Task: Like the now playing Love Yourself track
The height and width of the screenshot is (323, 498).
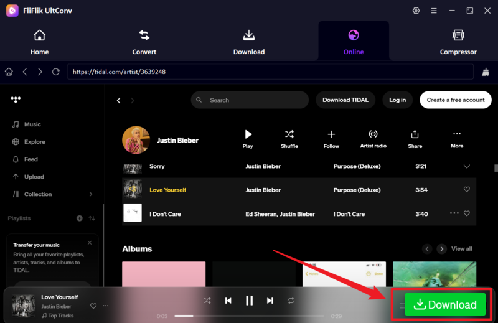Action: (93, 306)
